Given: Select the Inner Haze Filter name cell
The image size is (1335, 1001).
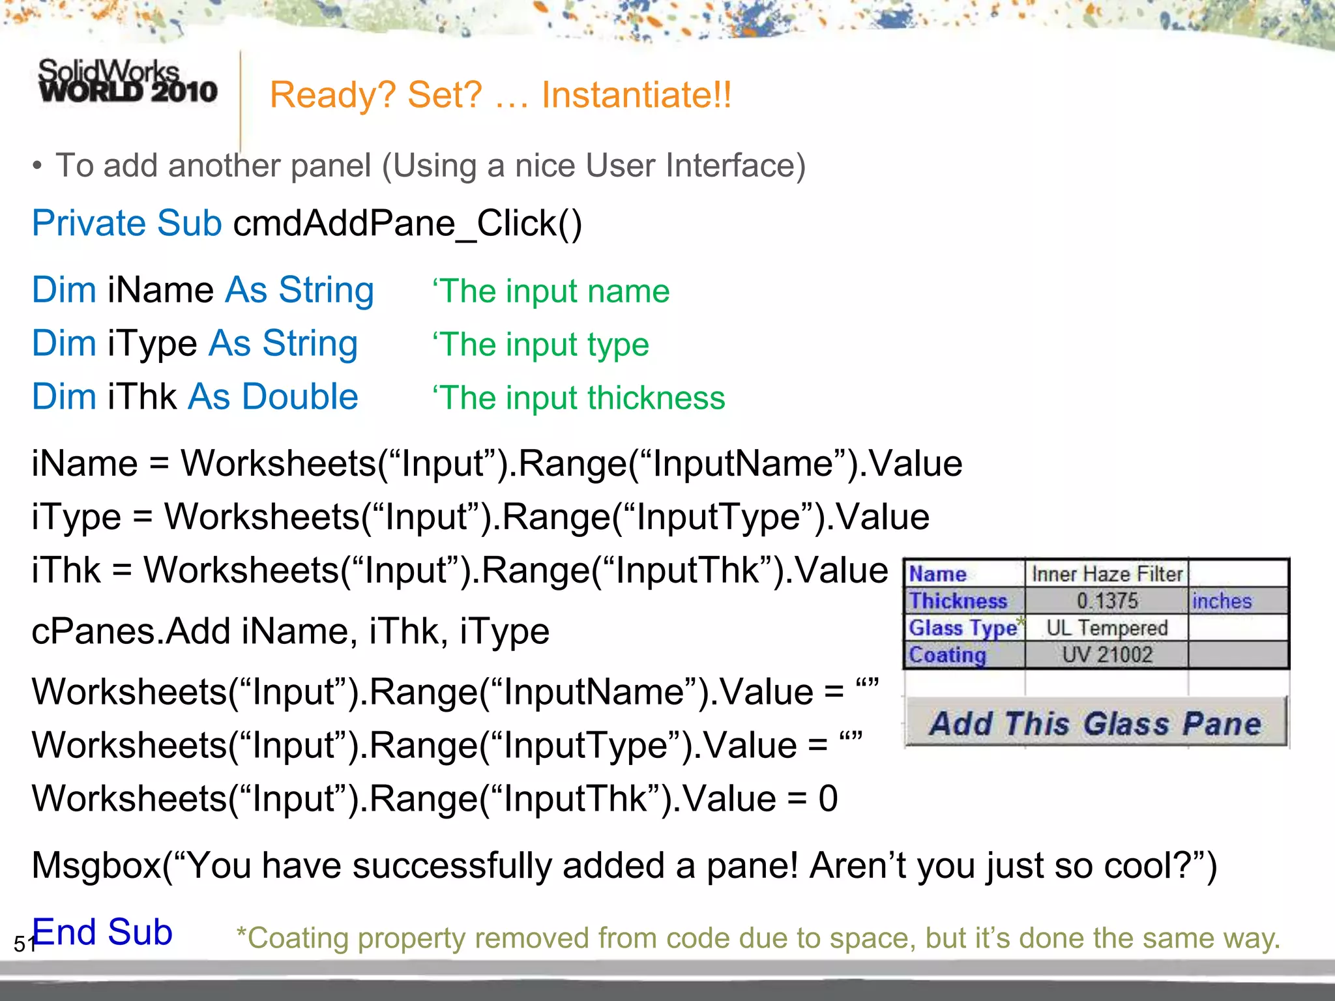Looking at the screenshot, I should 1106,574.
